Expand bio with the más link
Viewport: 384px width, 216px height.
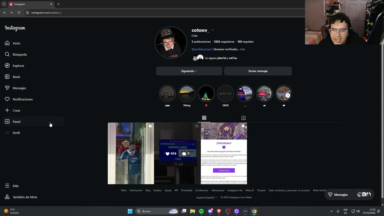(242, 49)
